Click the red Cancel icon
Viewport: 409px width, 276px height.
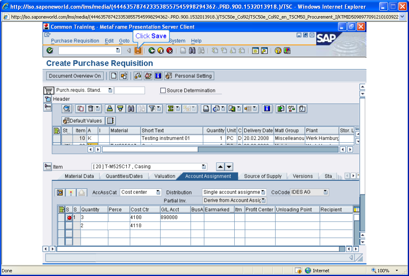(x=169, y=50)
